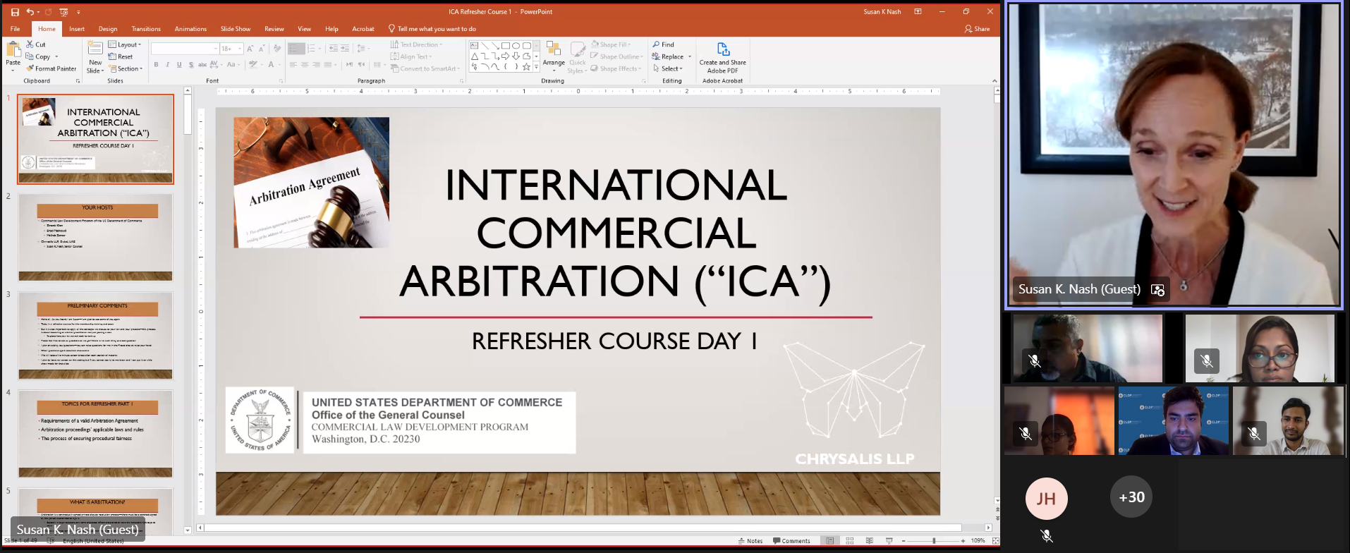The height and width of the screenshot is (553, 1350).
Task: Select the rectangle shape in shapes gallery
Action: click(x=505, y=45)
